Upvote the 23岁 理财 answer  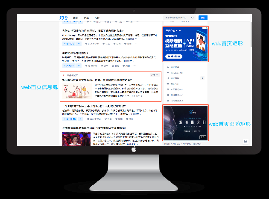tap(70, 119)
